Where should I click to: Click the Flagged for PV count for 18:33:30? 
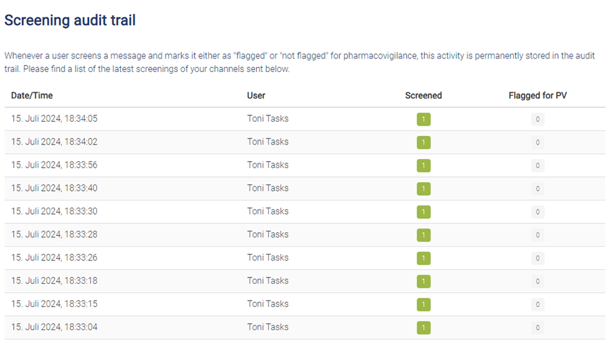coord(537,212)
